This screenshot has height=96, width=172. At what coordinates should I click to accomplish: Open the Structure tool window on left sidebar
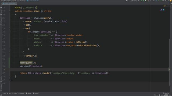click(1, 79)
